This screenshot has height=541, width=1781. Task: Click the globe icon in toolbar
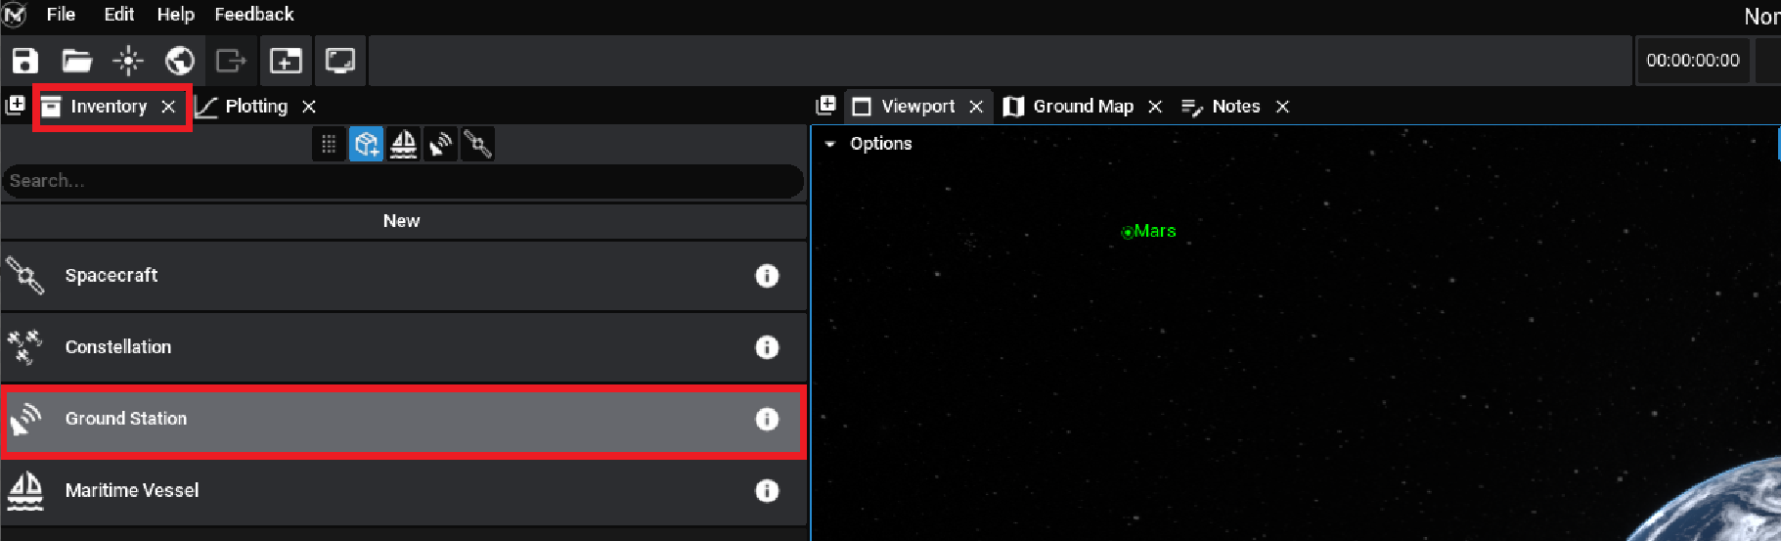coord(179,61)
